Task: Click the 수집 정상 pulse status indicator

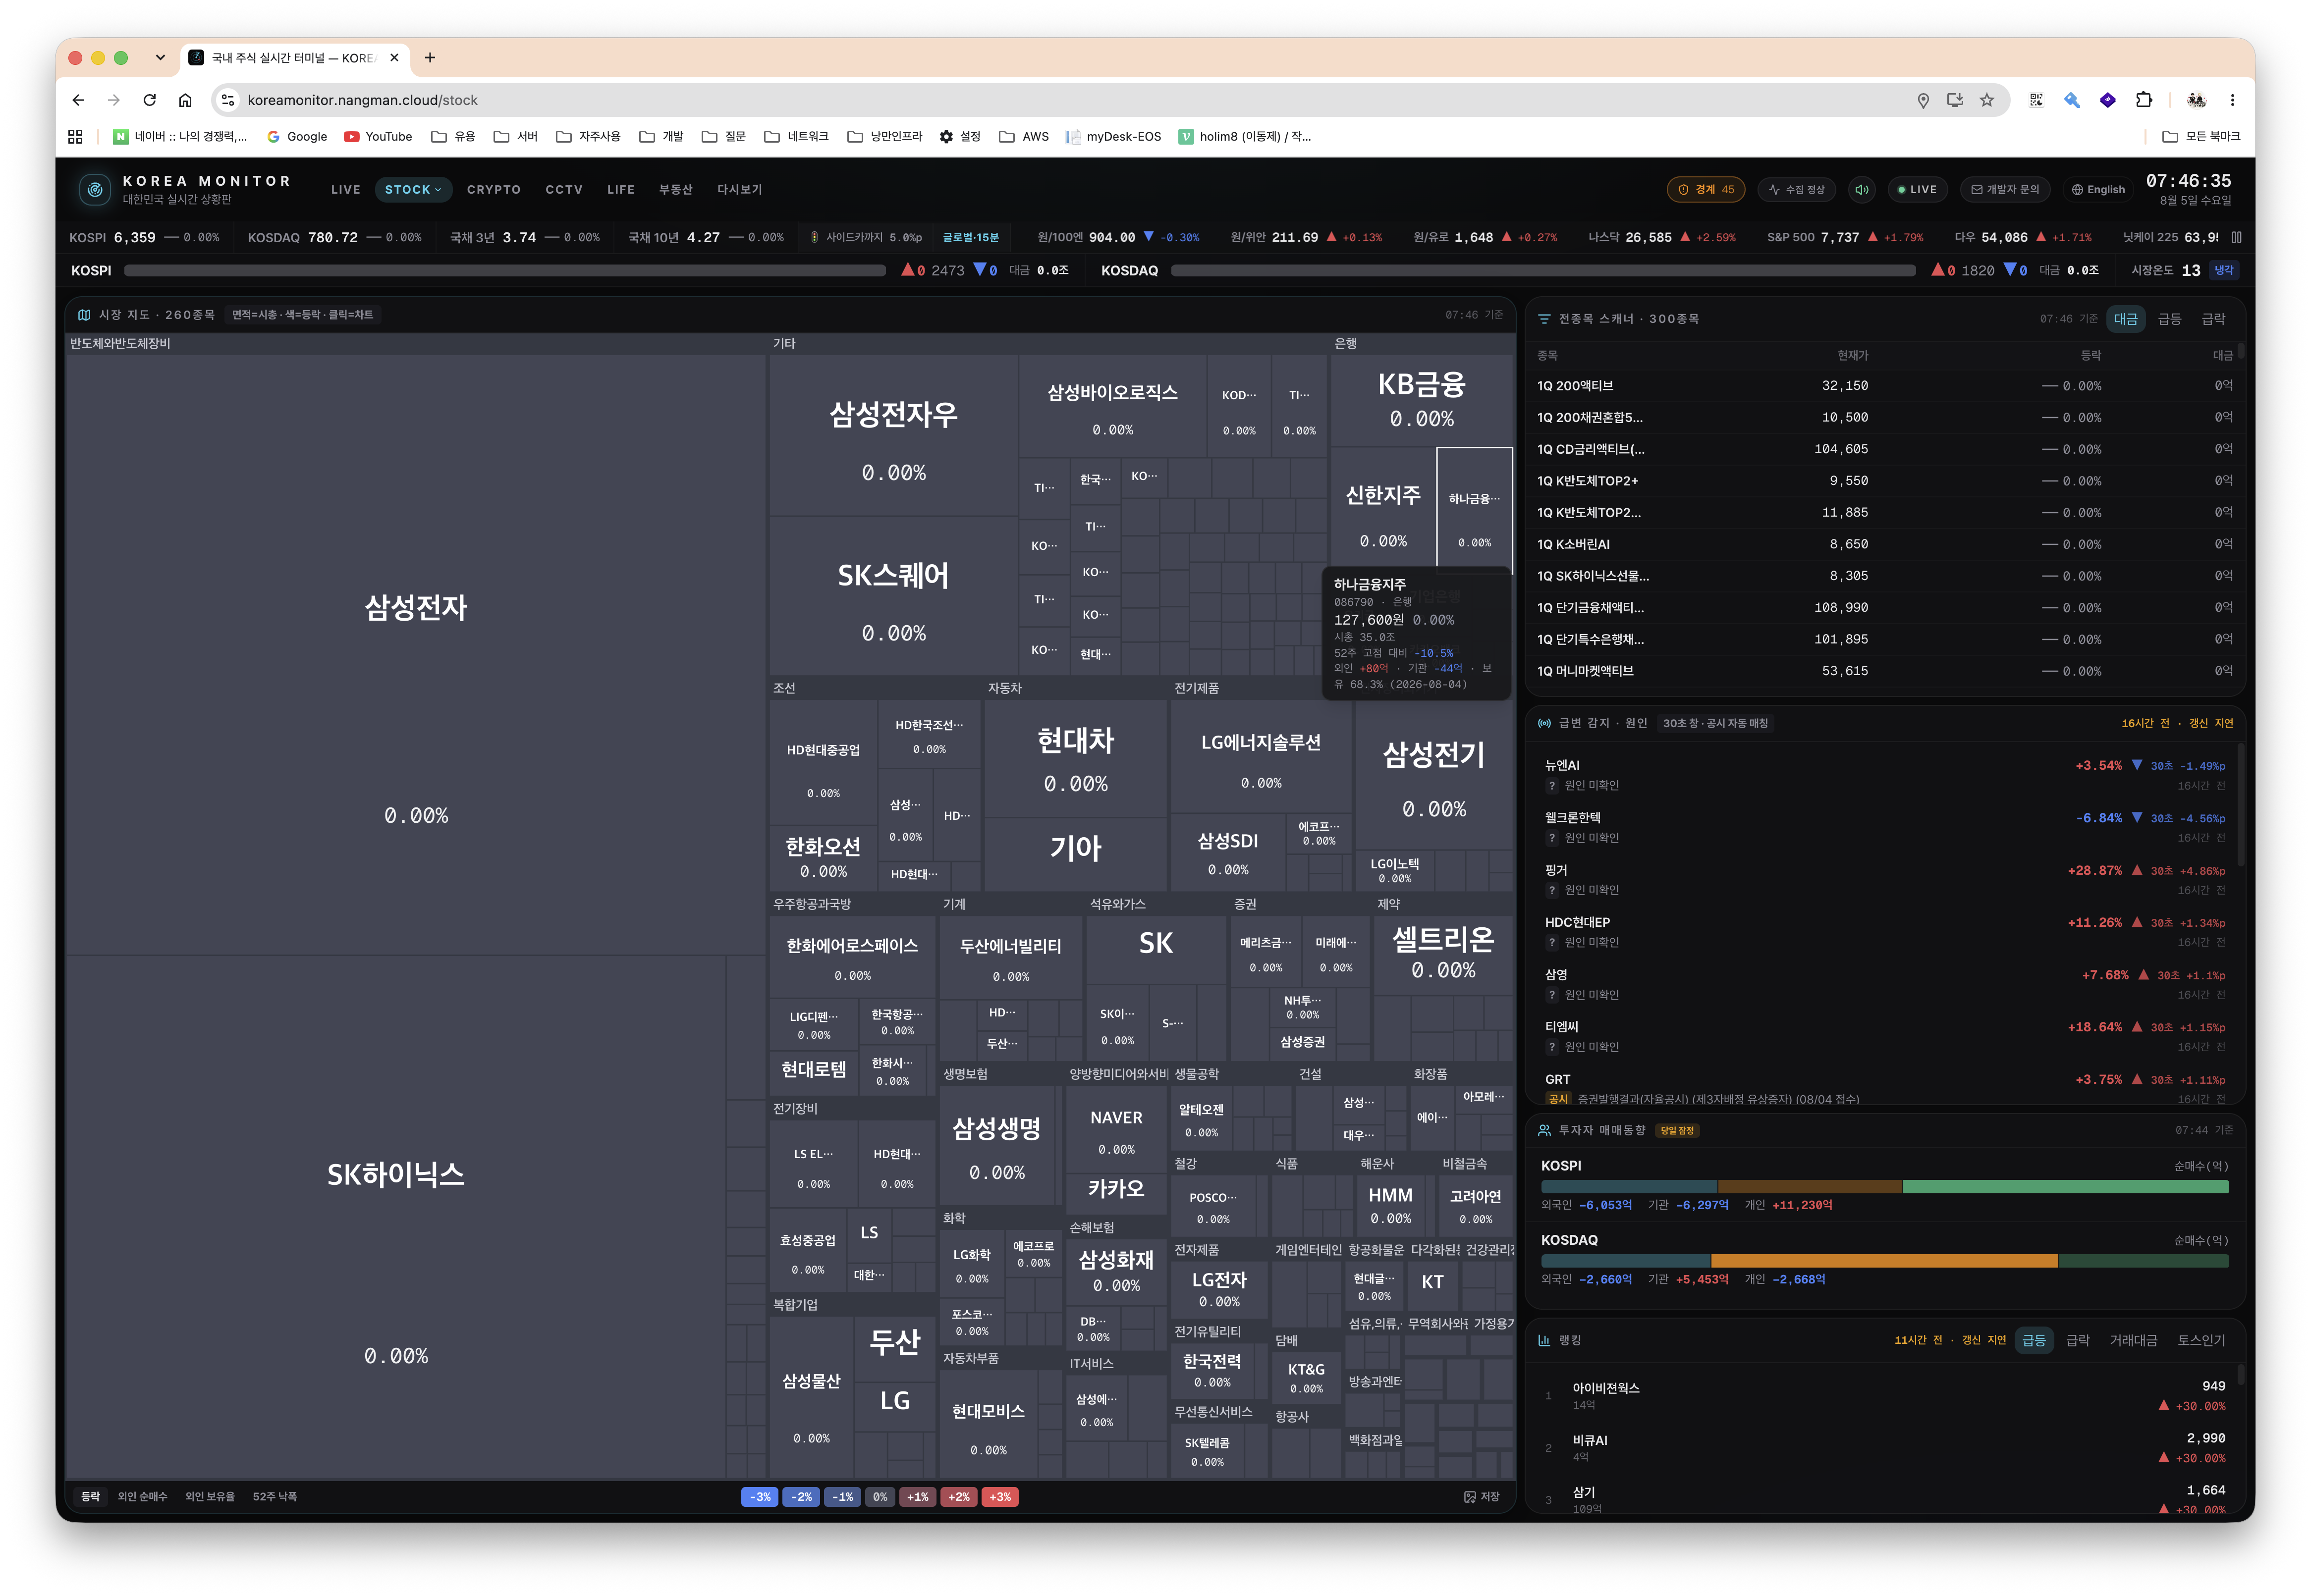Action: (1796, 189)
